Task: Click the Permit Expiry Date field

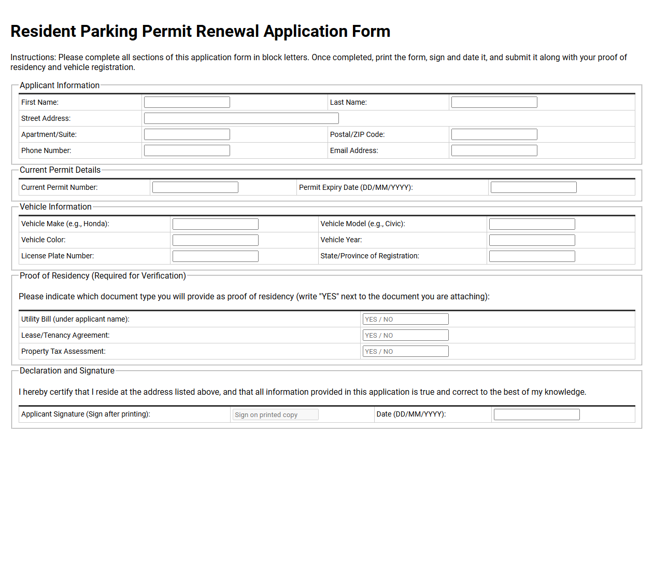Action: click(534, 187)
